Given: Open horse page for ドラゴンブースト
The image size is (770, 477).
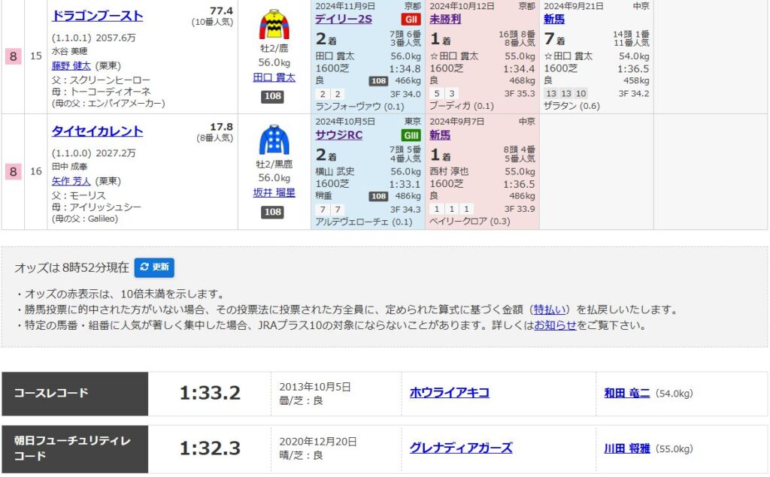Looking at the screenshot, I should pyautogui.click(x=97, y=16).
